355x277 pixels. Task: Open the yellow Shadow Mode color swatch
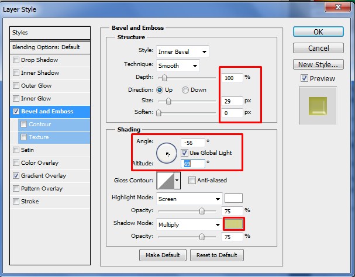233,224
